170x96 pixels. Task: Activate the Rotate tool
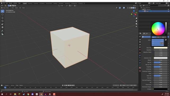pyautogui.click(x=2, y=21)
